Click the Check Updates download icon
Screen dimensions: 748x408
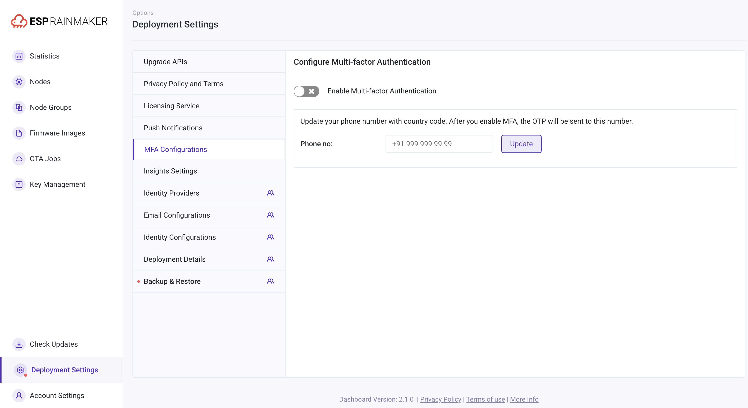pyautogui.click(x=19, y=344)
